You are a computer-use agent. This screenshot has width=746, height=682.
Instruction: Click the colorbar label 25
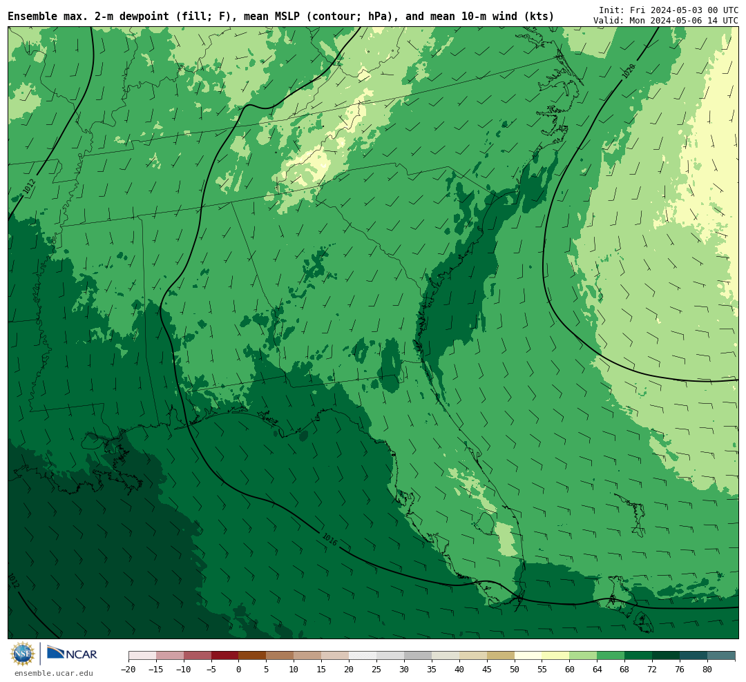click(376, 670)
